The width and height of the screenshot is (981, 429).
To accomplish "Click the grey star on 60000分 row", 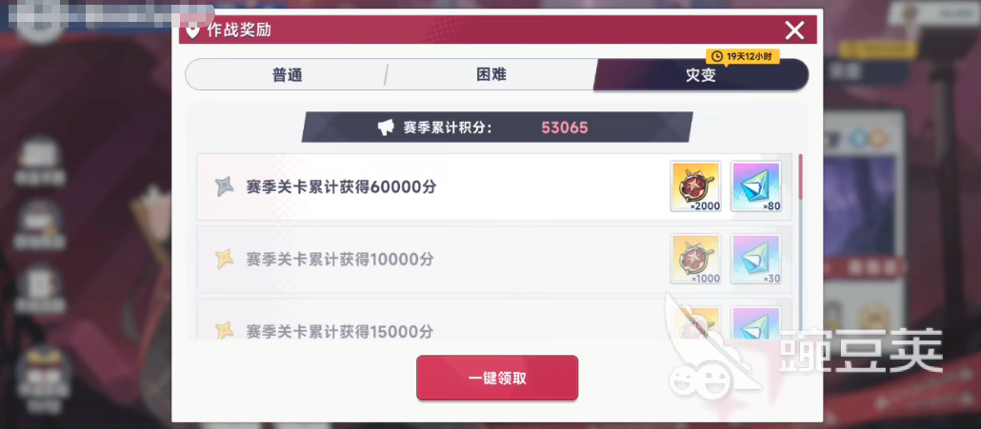I will point(224,186).
